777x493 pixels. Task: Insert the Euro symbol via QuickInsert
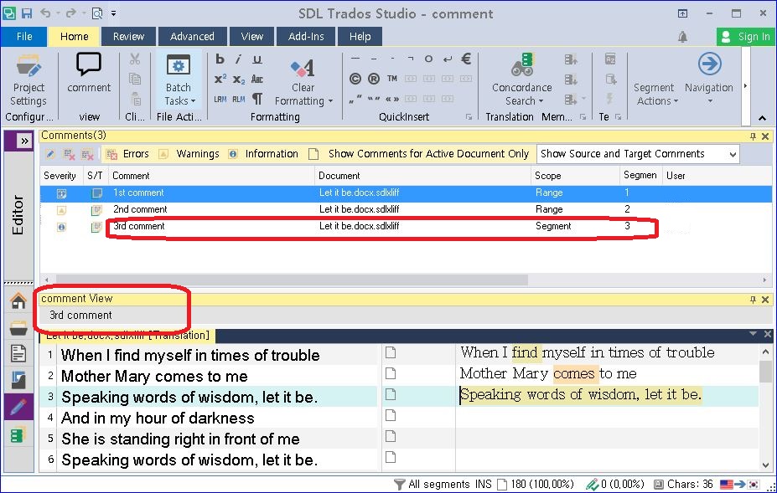[x=465, y=59]
